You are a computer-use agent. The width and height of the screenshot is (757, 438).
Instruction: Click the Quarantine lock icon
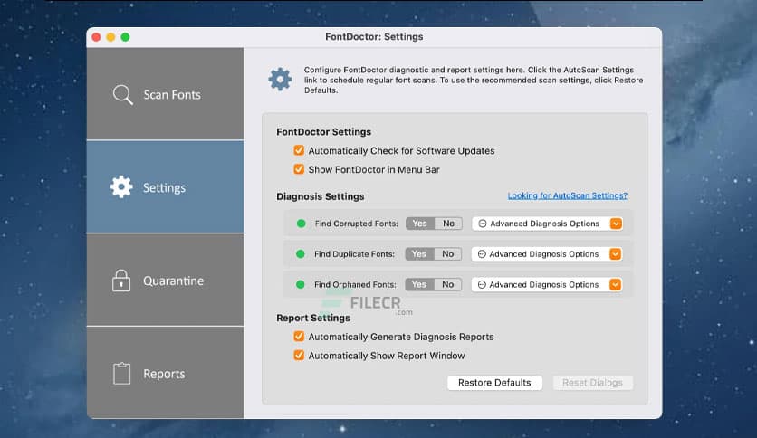coord(121,281)
